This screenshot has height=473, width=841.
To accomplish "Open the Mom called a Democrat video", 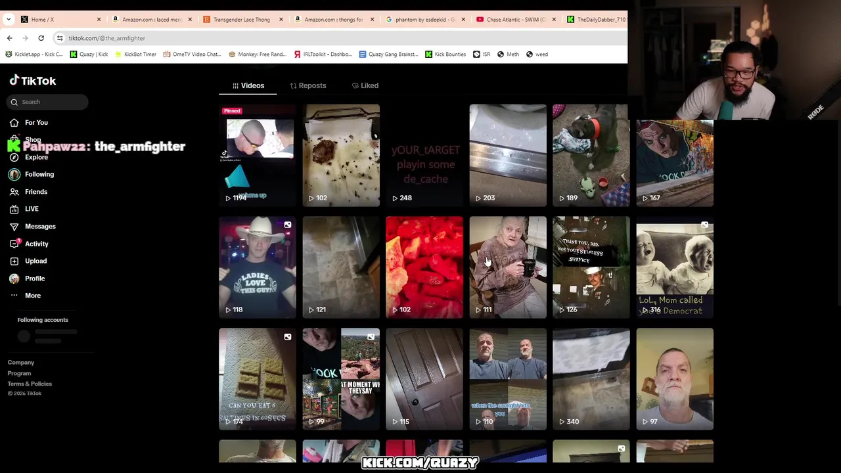I will (x=675, y=267).
